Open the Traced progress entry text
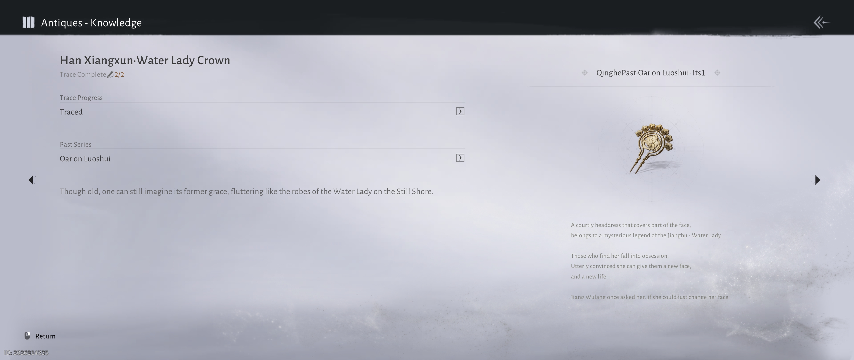 (71, 112)
